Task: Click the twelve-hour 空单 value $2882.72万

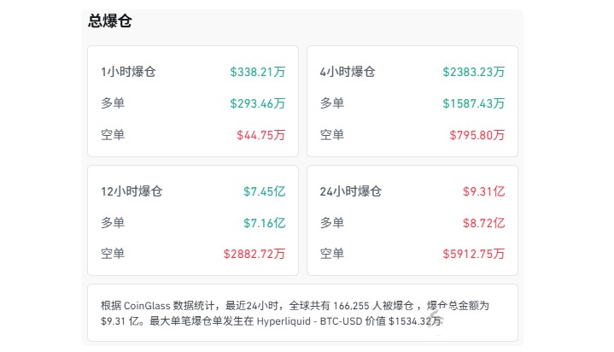Action: pos(254,254)
